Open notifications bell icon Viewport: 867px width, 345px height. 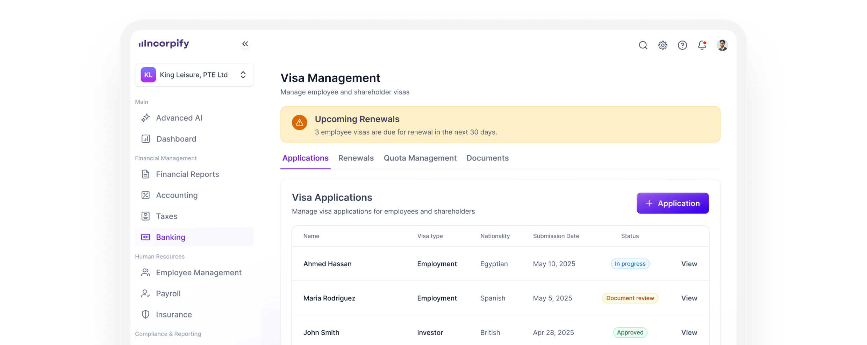tap(702, 45)
